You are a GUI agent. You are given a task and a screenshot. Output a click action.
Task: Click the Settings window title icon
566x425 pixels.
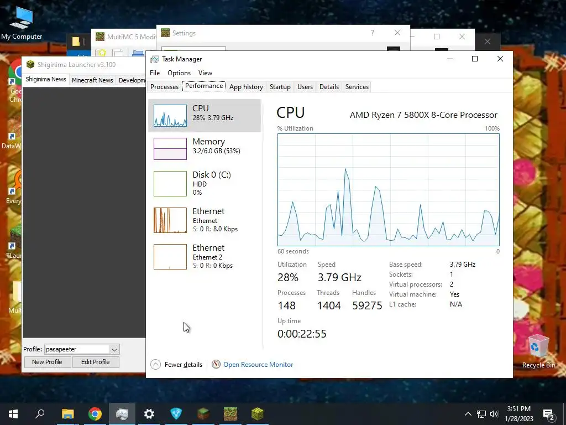click(165, 33)
